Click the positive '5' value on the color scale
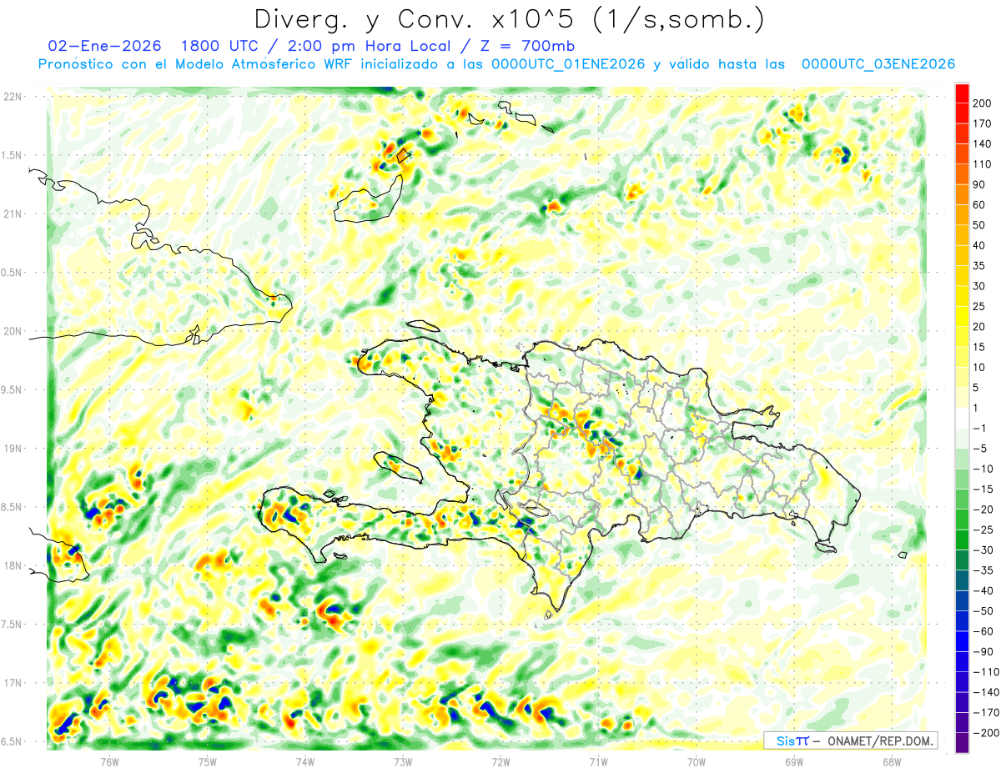This screenshot has height=773, width=1001. click(977, 388)
